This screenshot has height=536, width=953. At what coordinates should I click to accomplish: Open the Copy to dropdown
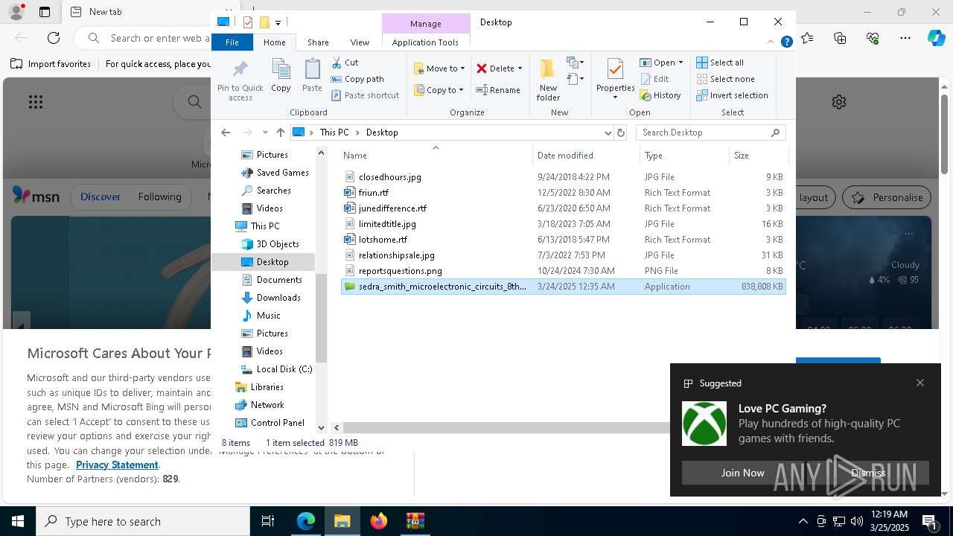(x=439, y=90)
